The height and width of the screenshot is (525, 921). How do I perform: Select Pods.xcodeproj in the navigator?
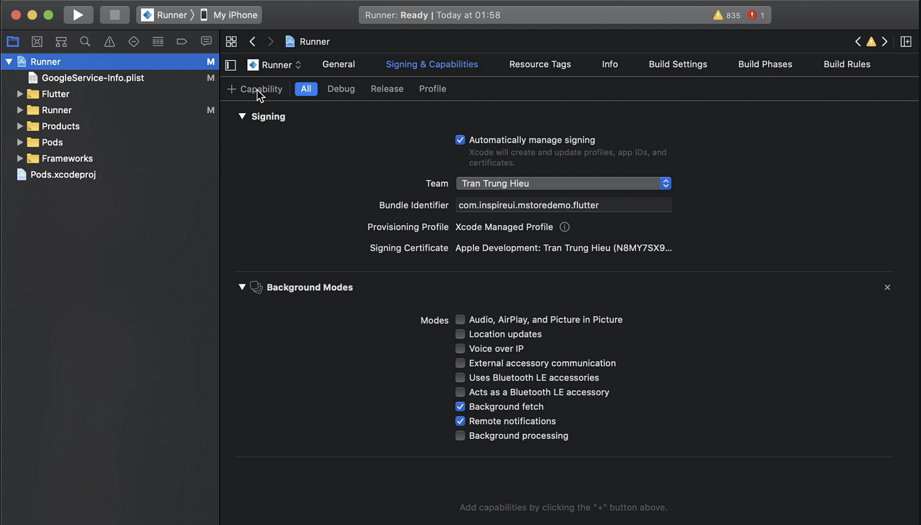coord(63,174)
